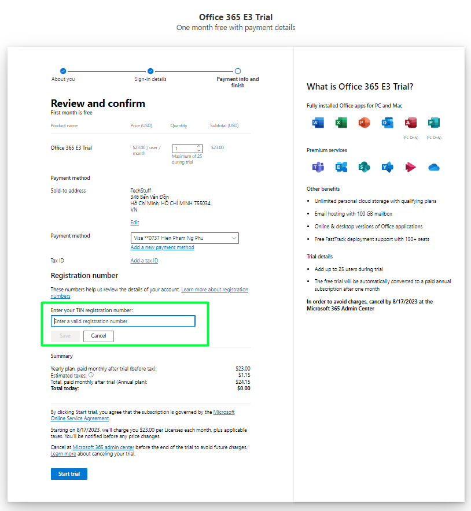Click the Excel app icon
471x511 pixels.
(341, 123)
